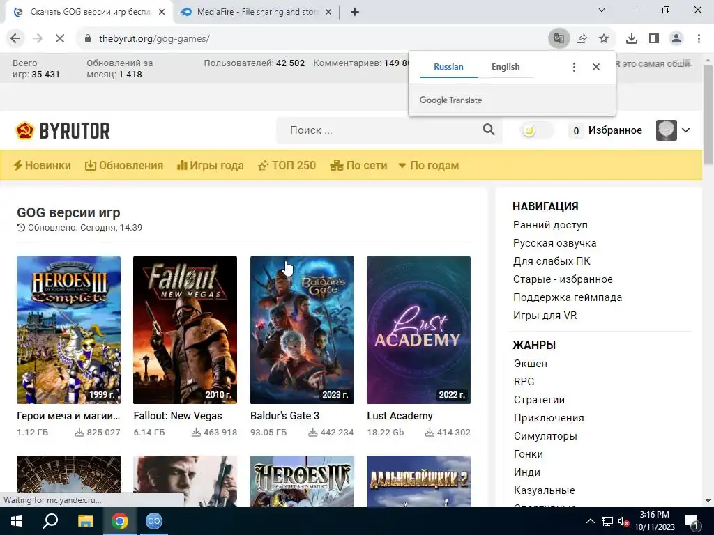Toggle the dark mode moon switch
The image size is (714, 535).
[x=536, y=130]
